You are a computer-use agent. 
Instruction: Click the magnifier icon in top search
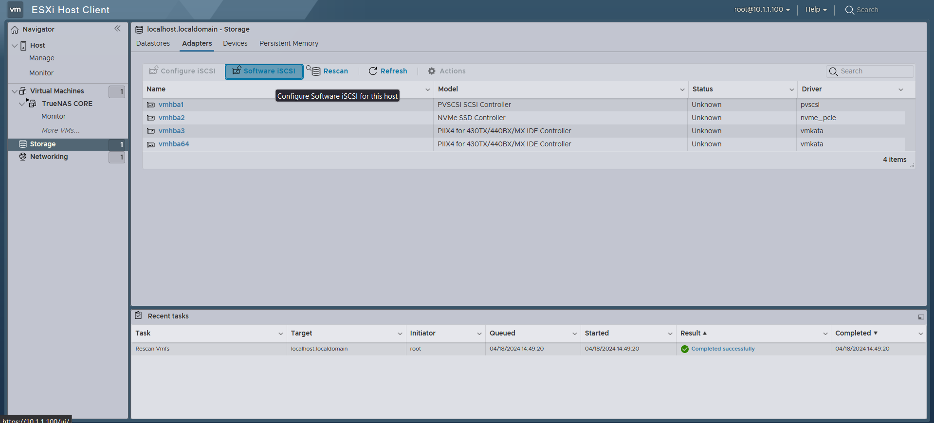[x=850, y=10]
